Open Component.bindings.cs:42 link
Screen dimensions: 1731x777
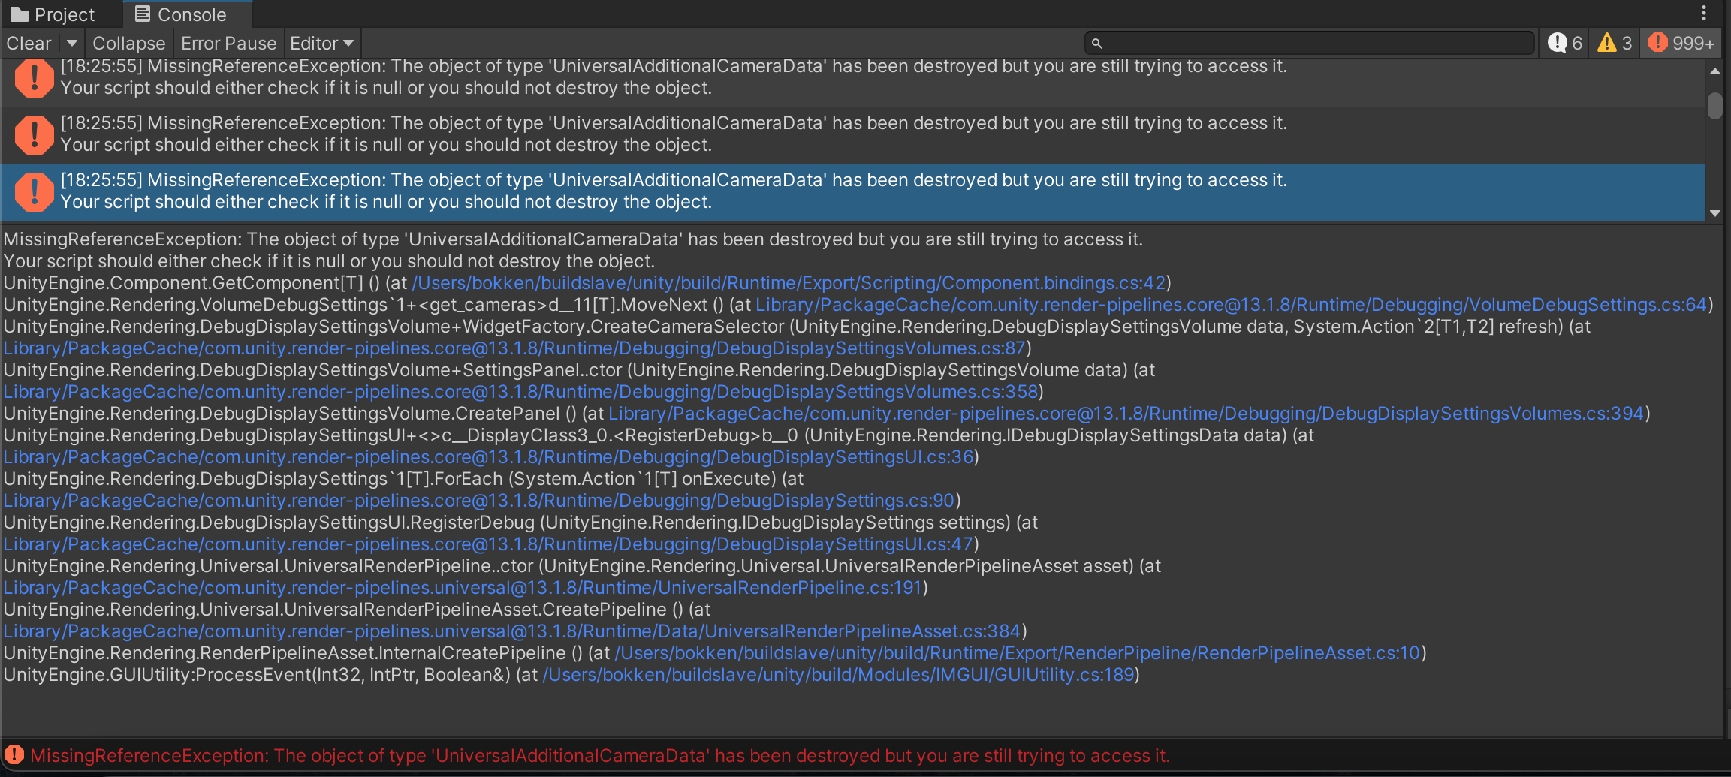pos(789,283)
